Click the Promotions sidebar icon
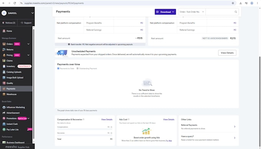The width and height of the screenshot is (261, 149). click(x=4, y=118)
